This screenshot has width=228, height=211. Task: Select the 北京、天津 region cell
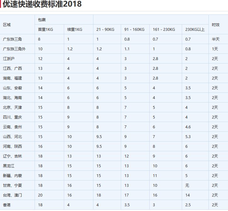coord(12,108)
